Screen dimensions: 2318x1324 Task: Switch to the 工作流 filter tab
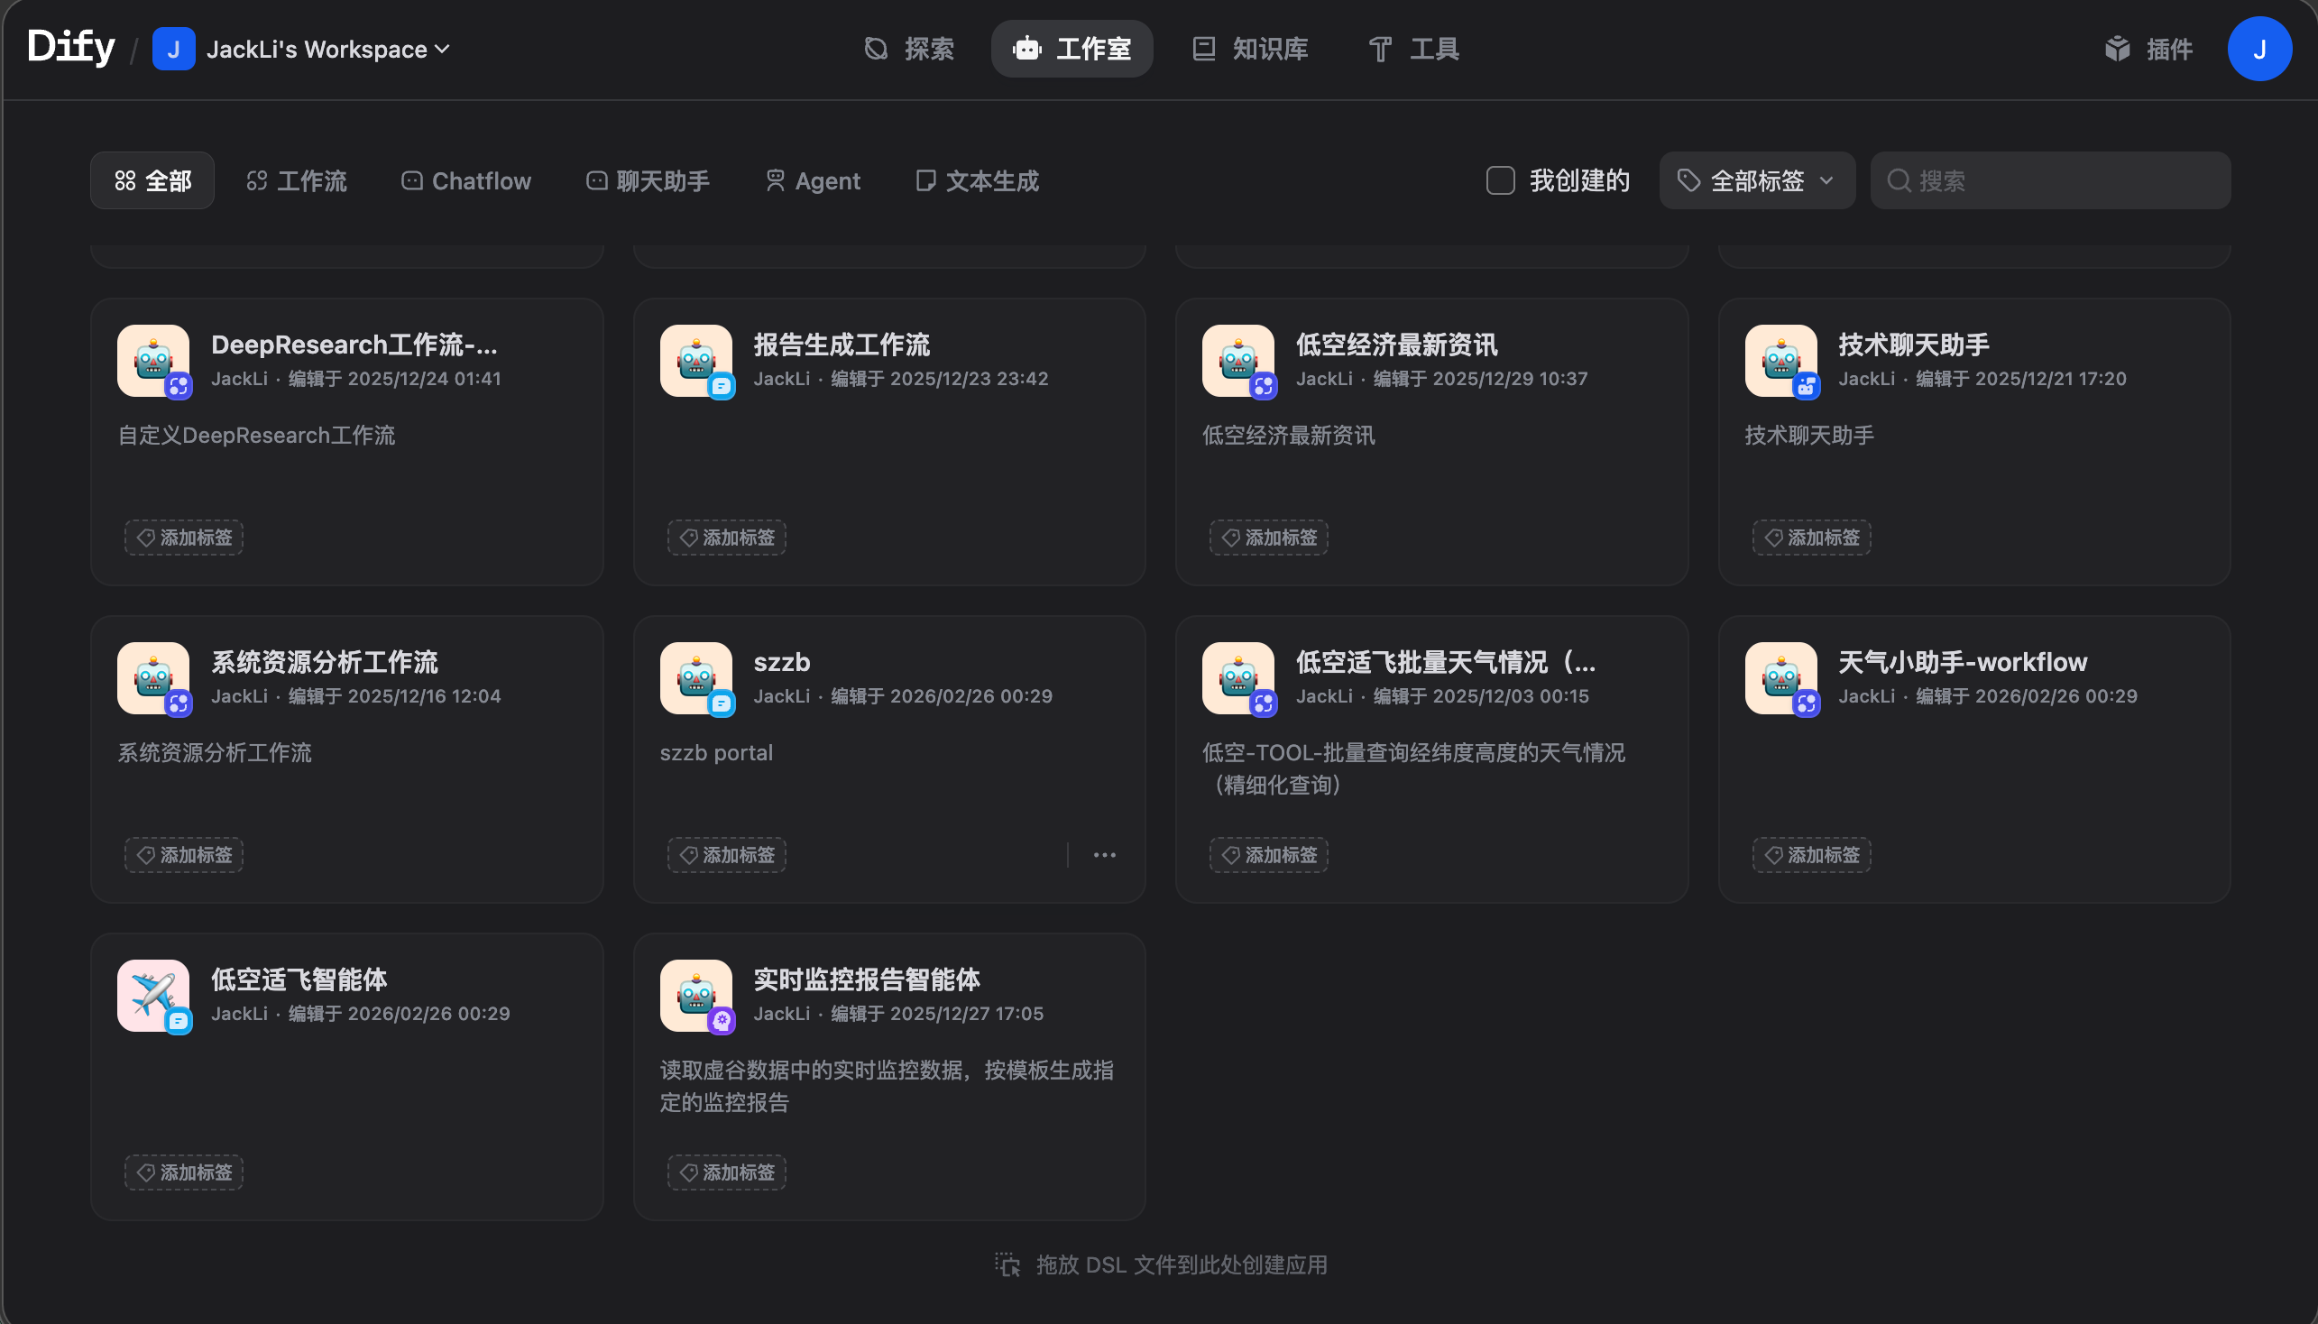click(297, 180)
